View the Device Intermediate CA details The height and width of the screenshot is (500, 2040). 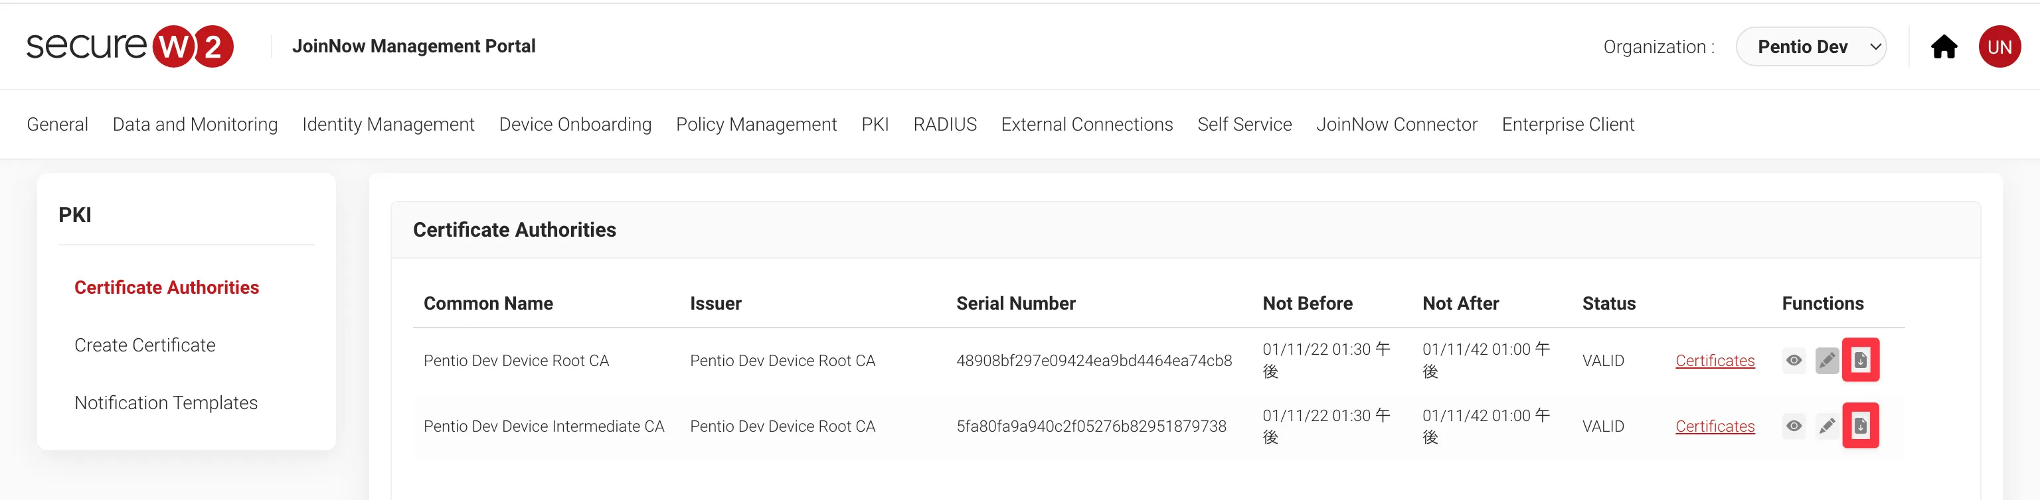coord(1794,426)
